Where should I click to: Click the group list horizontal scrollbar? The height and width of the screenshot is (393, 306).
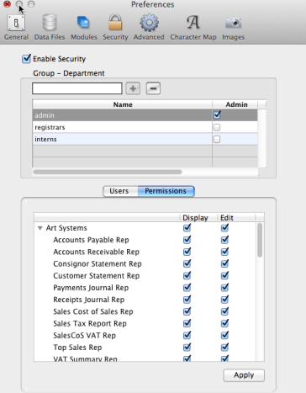coord(108,172)
